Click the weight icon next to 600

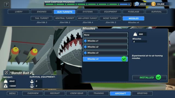click(x=135, y=34)
